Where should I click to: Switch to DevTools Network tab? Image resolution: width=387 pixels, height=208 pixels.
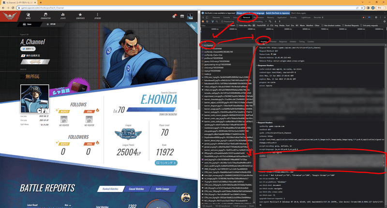(x=246, y=17)
